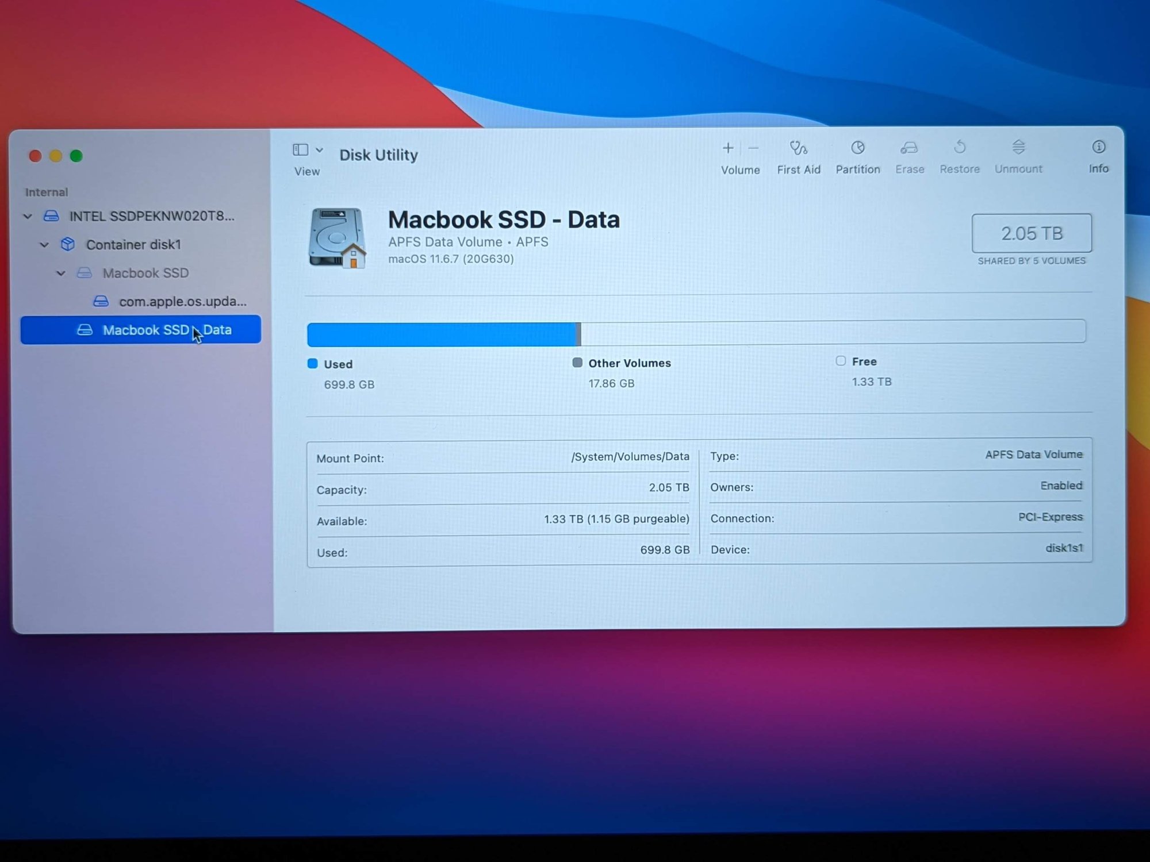Click the Macbook SSD Data drive image
This screenshot has height=862, width=1150.
click(338, 238)
